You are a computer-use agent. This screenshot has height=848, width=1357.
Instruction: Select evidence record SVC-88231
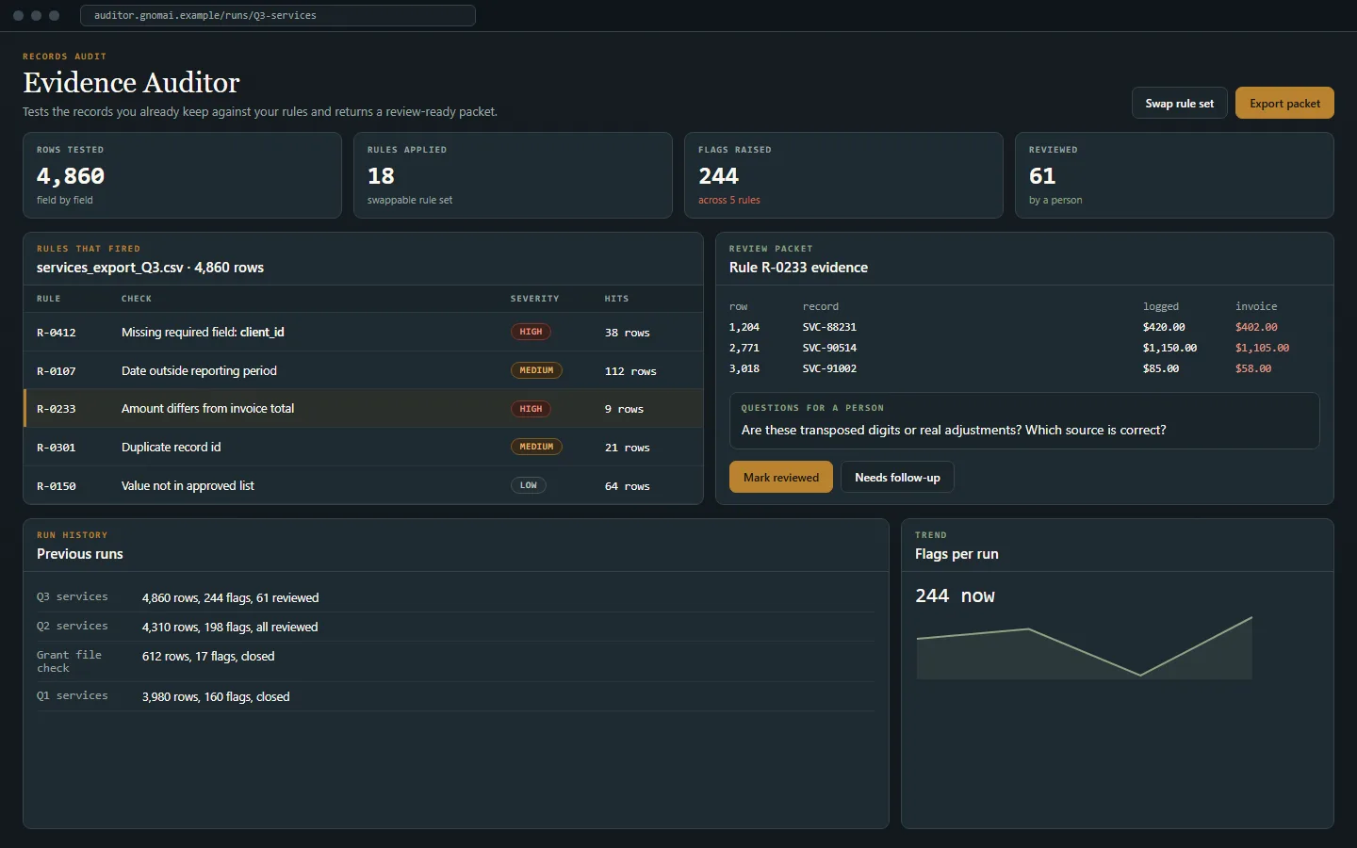[x=829, y=327]
